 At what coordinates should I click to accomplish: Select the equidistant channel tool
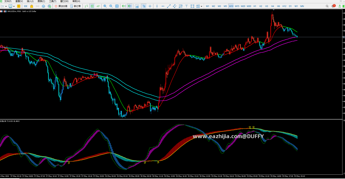(175, 6)
